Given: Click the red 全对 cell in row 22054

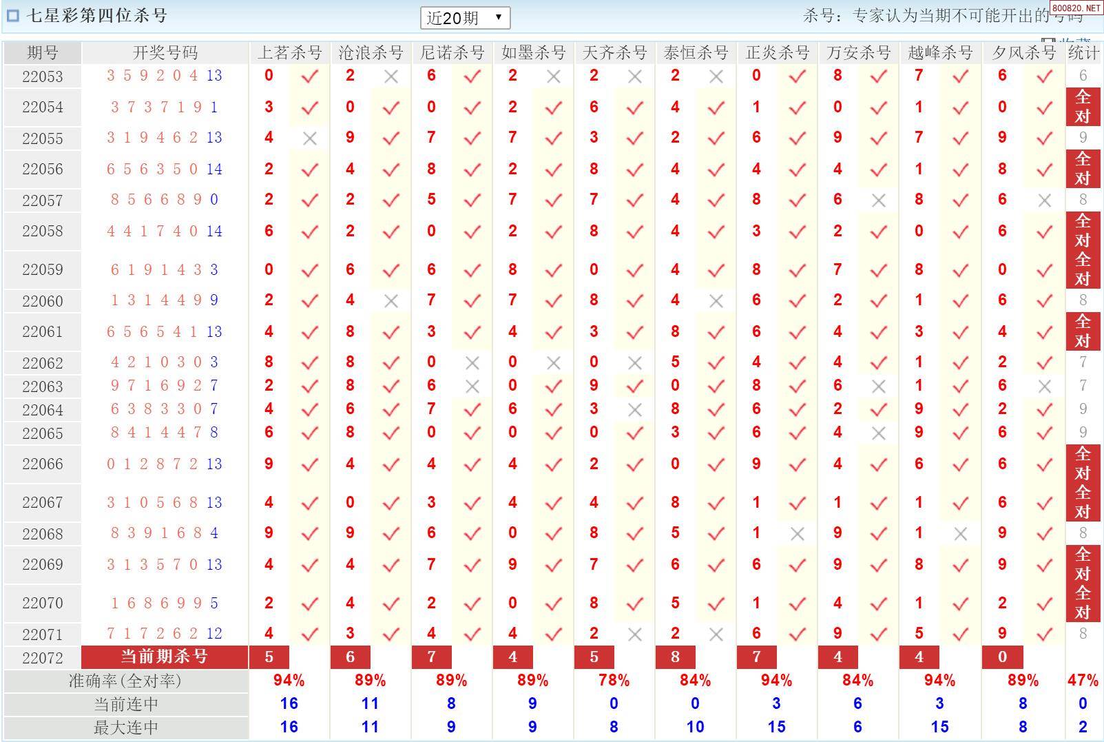Looking at the screenshot, I should (1083, 107).
